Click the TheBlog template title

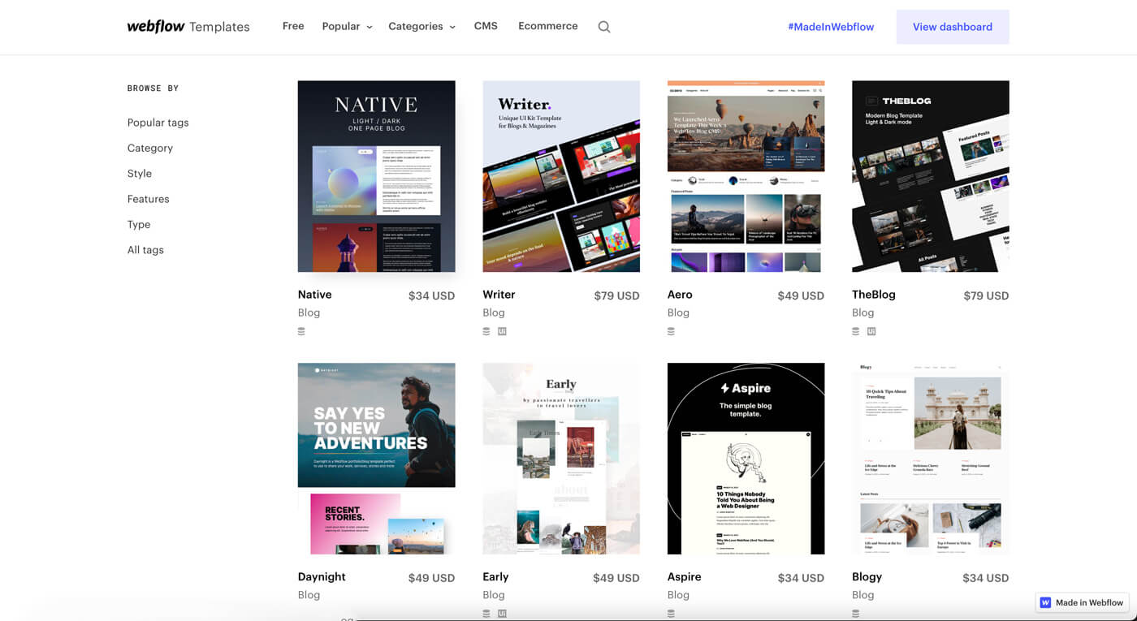[874, 295]
